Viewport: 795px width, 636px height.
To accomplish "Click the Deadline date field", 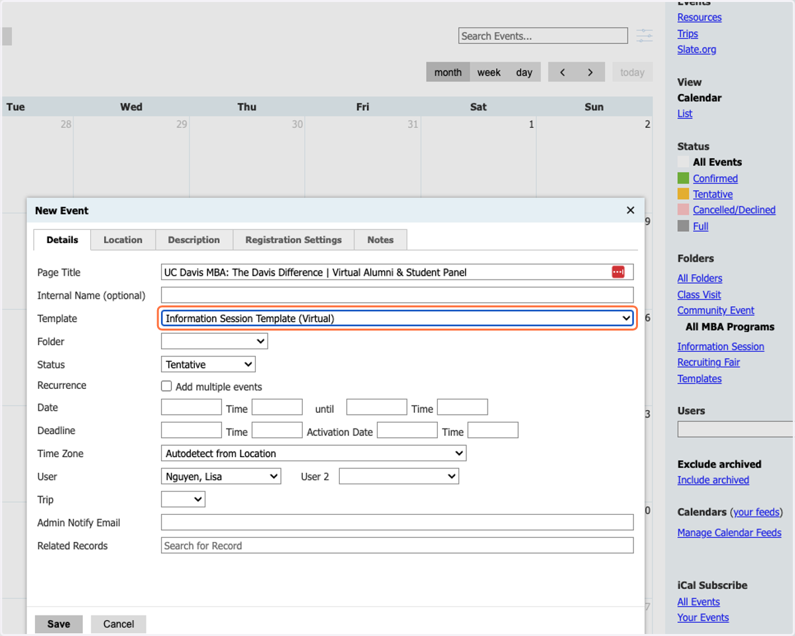I will (x=191, y=430).
